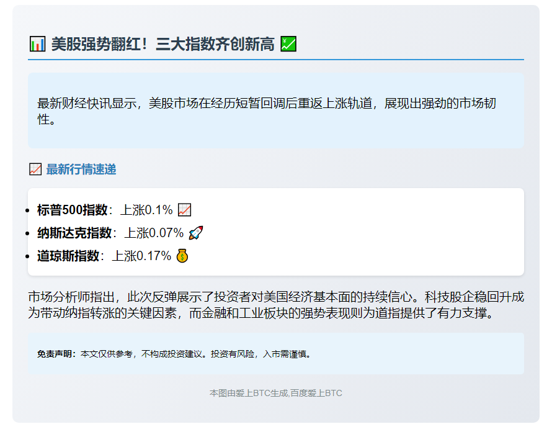Viewport: 552px width, 442px height.
Task: Click the value 上涨0.1%
Action: (x=146, y=210)
